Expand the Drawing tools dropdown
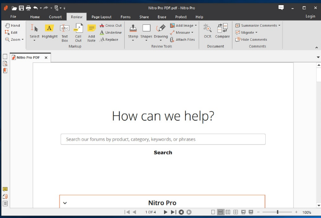Viewport: 321px width, 218px height. coord(161,40)
